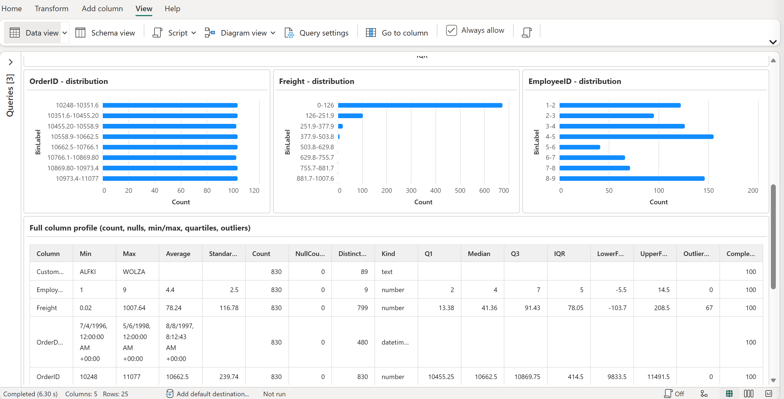
Task: Open the Add column tab
Action: click(102, 8)
